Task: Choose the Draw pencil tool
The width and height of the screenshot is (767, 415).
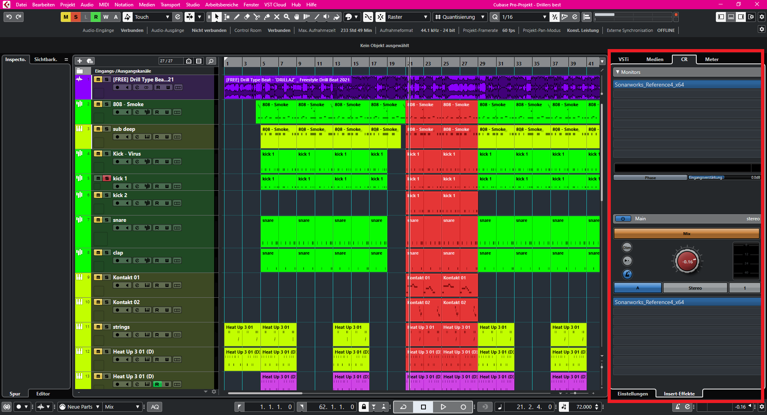Action: coord(236,17)
